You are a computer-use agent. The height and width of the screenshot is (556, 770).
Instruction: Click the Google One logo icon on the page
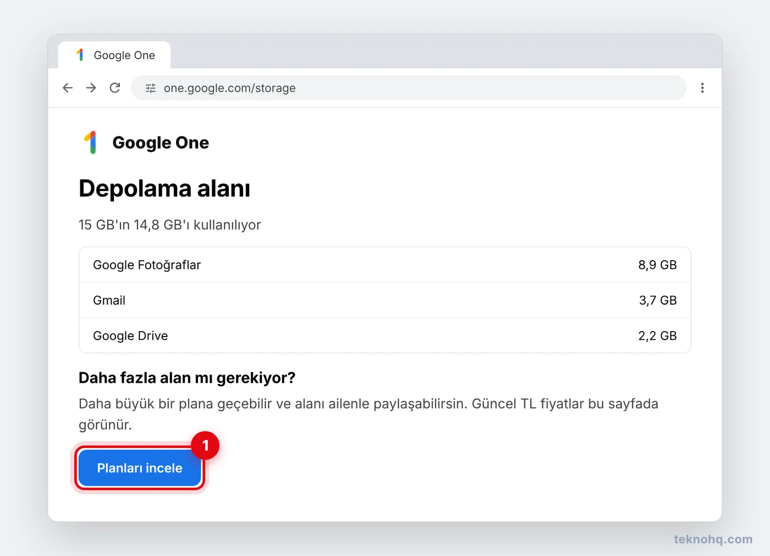[x=91, y=142]
